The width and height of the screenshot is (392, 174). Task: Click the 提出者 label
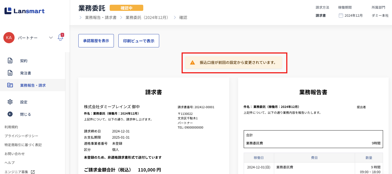coord(361,107)
